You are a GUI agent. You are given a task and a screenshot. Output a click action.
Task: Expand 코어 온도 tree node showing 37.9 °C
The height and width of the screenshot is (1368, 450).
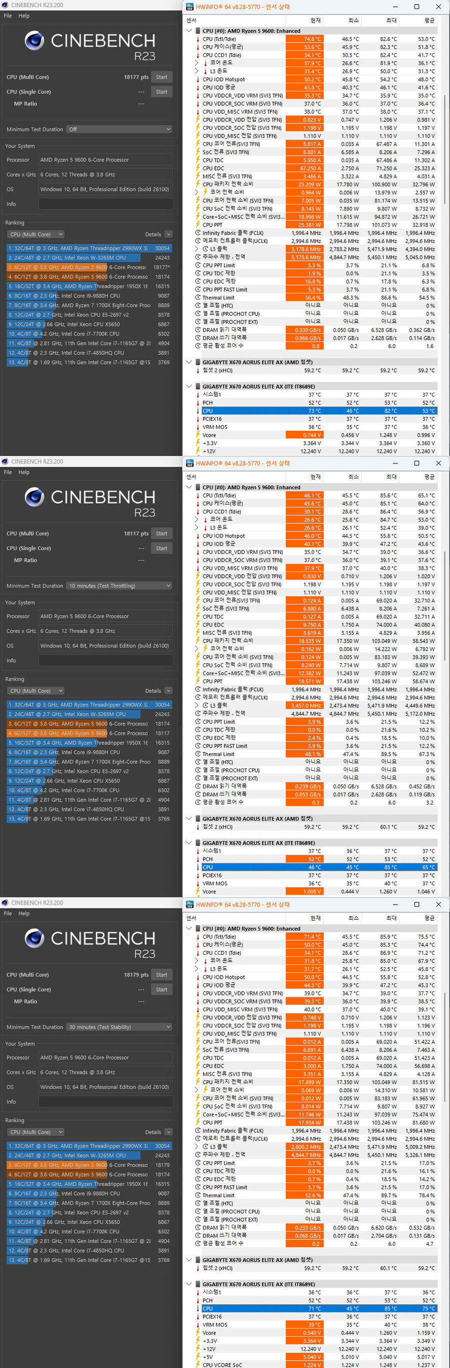click(x=197, y=63)
